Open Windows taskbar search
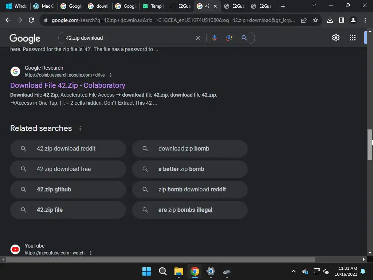The image size is (373, 280). tap(163, 271)
